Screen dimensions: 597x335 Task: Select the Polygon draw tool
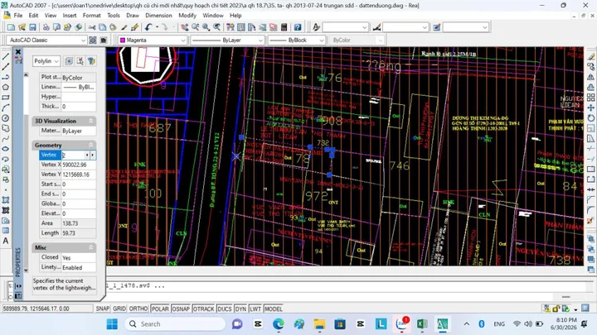pos(6,88)
